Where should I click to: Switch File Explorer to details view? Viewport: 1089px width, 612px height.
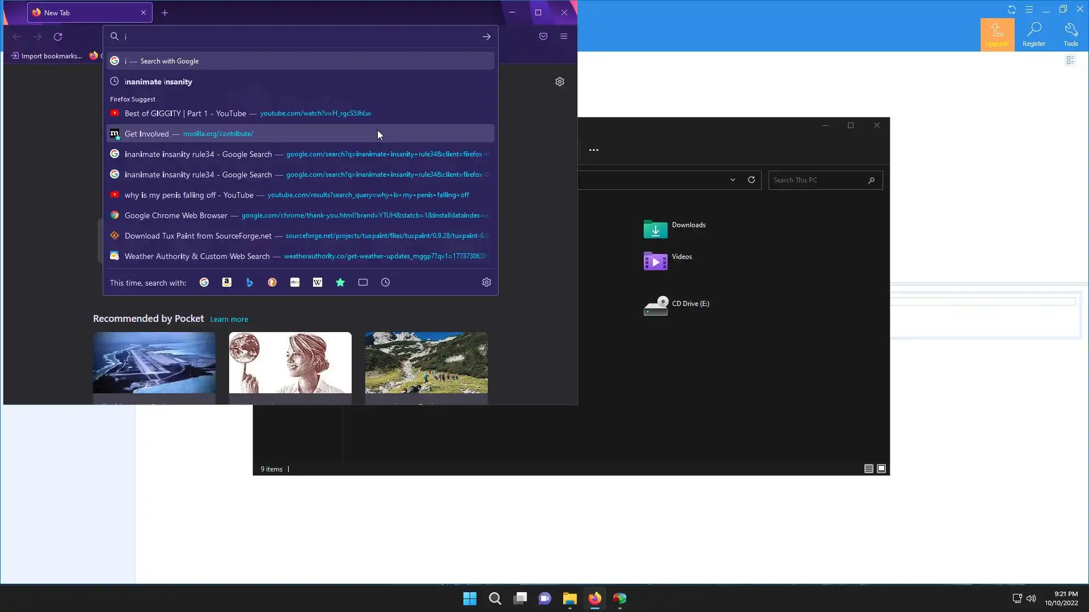click(868, 469)
